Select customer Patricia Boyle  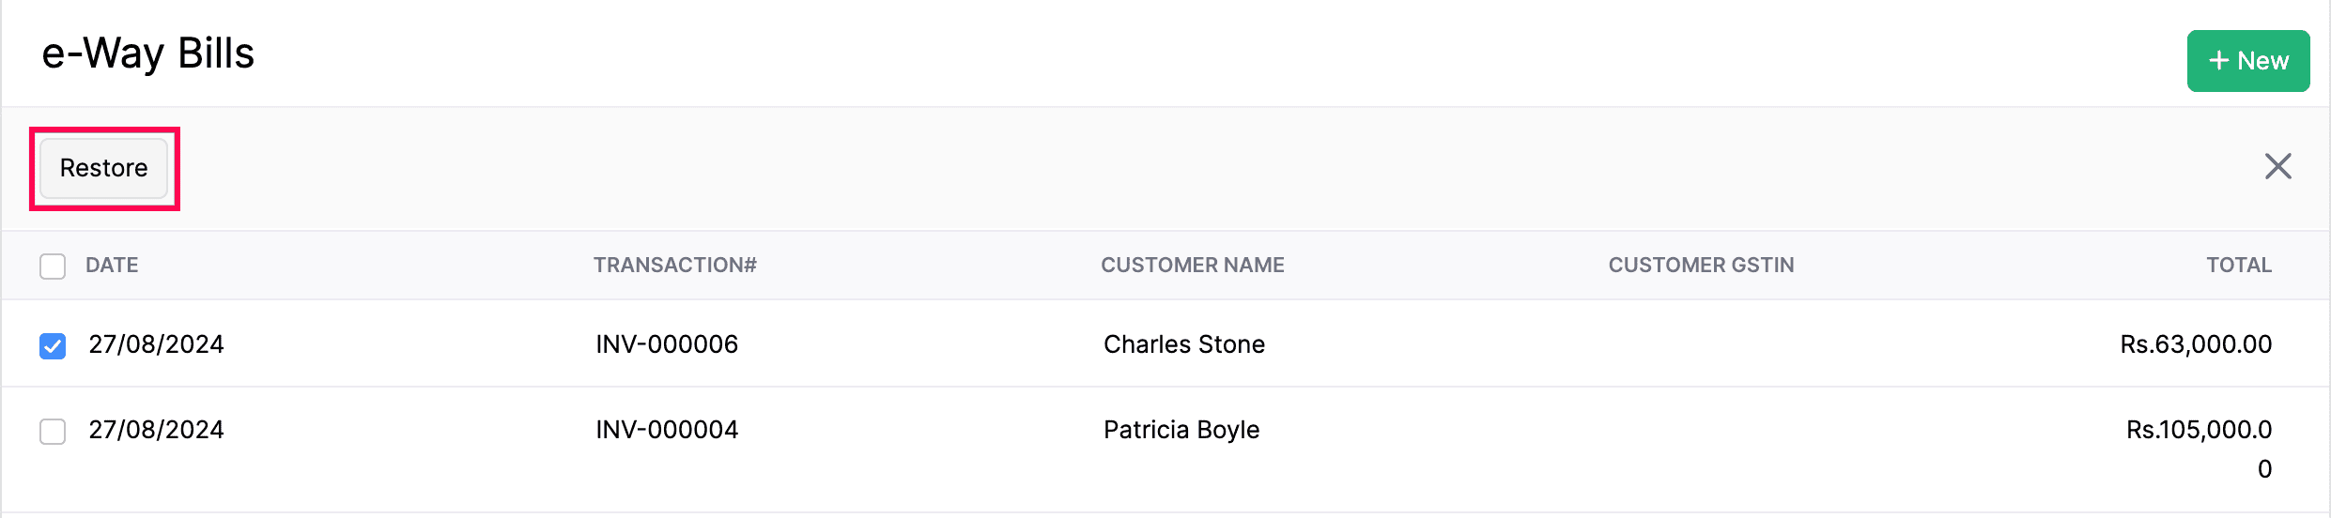point(1181,430)
